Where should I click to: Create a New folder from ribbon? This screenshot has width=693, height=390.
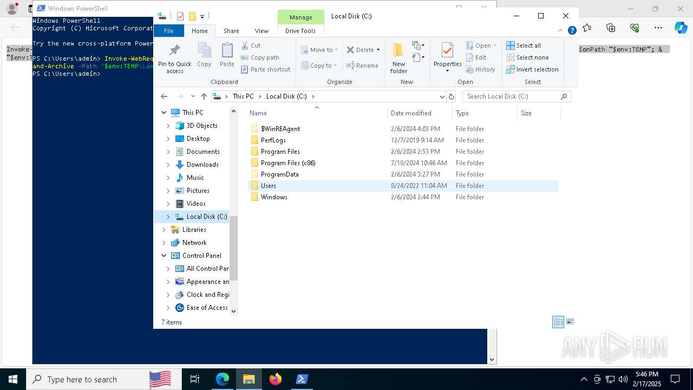click(x=398, y=58)
